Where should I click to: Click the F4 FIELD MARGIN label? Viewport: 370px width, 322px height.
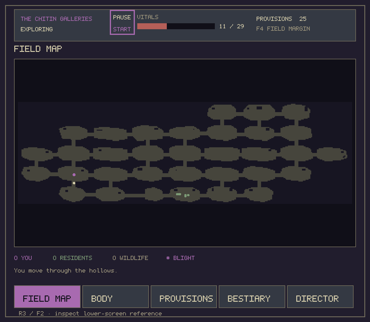point(283,29)
